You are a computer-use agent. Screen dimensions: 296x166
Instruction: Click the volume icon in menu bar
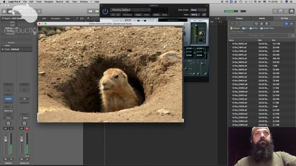[x=260, y=2]
